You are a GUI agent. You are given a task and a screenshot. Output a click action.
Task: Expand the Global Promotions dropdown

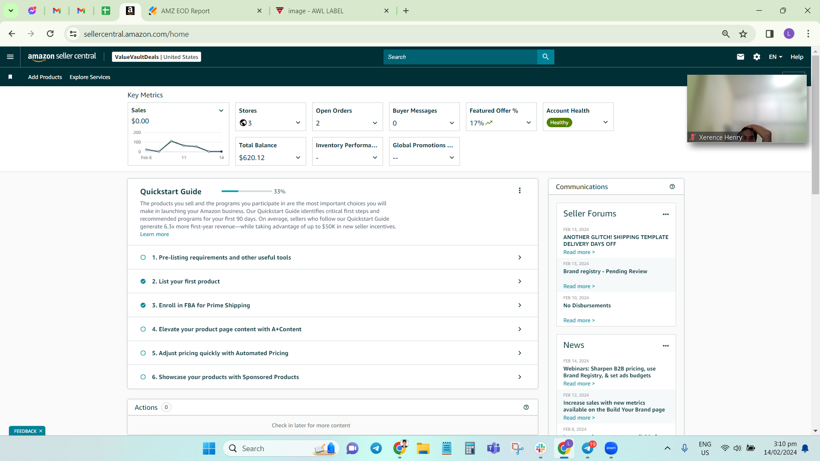[x=452, y=158]
